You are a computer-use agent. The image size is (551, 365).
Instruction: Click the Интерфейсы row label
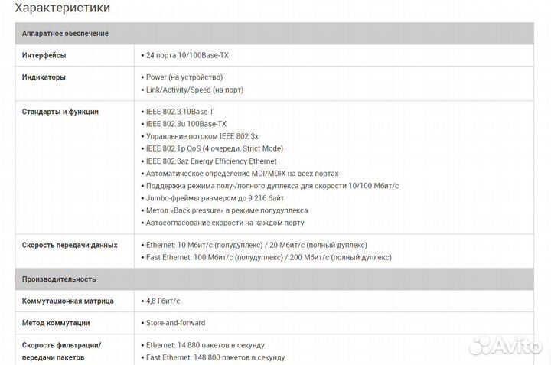[44, 55]
